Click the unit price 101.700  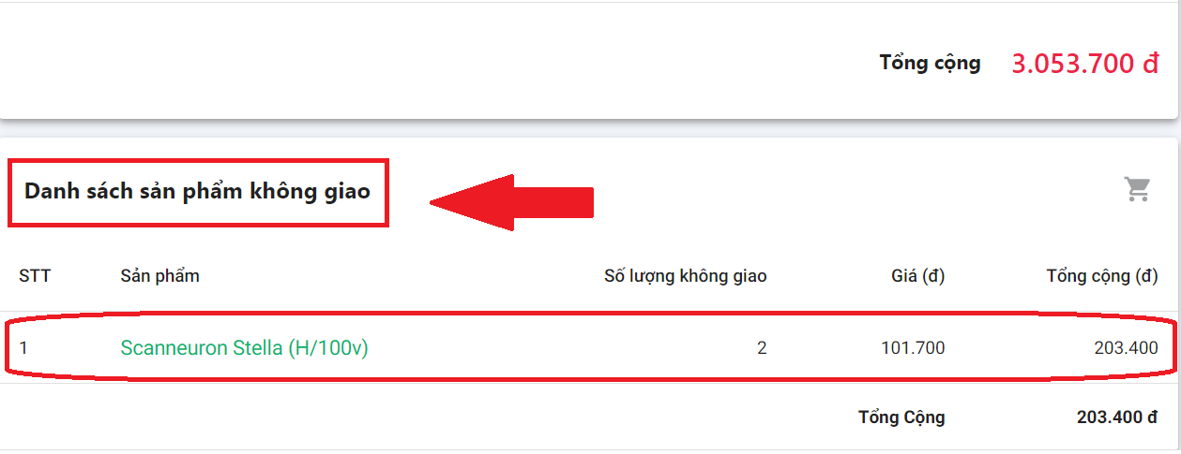pos(913,348)
